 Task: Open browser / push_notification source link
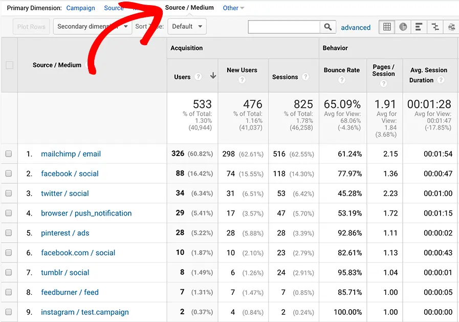click(86, 213)
